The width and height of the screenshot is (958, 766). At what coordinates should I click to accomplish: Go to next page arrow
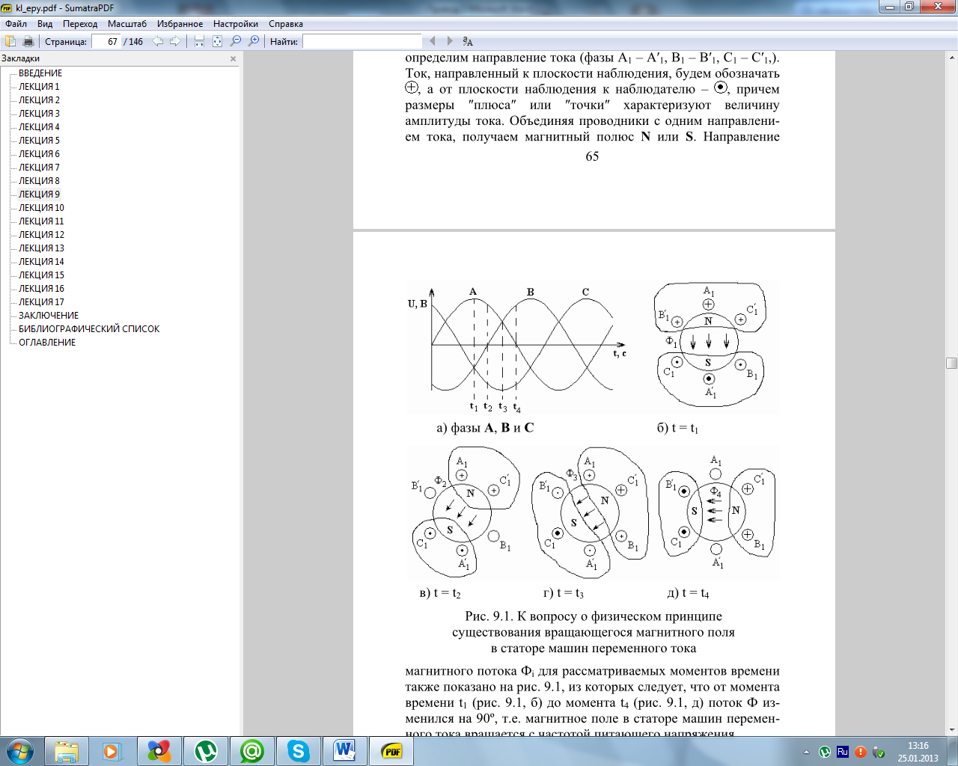point(175,41)
